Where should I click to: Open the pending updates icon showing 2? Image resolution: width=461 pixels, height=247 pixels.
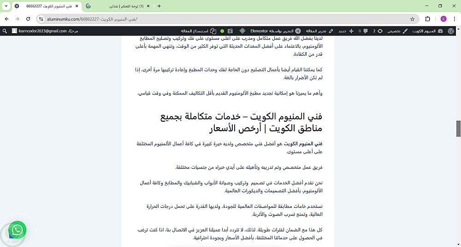[378, 31]
